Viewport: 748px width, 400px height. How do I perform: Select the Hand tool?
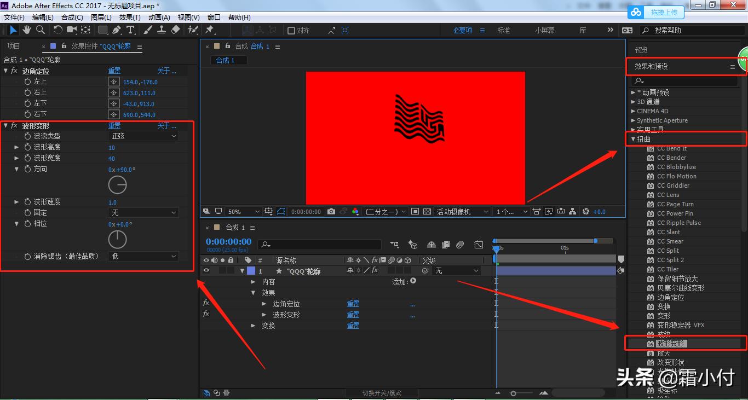click(x=27, y=30)
